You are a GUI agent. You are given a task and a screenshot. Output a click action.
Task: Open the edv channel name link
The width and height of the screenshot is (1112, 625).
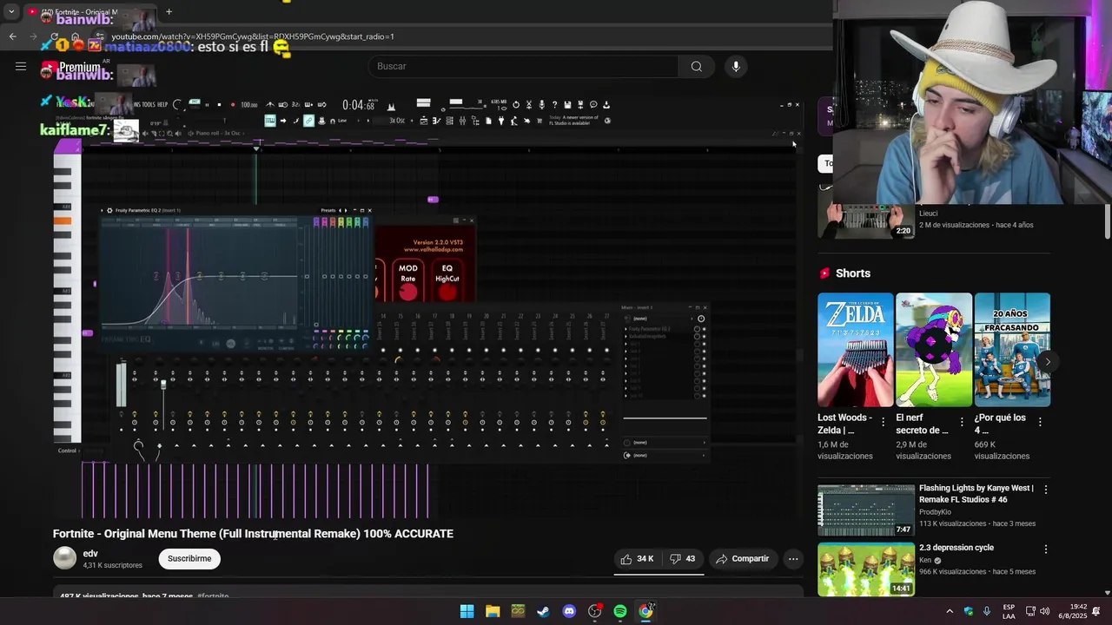click(x=90, y=554)
